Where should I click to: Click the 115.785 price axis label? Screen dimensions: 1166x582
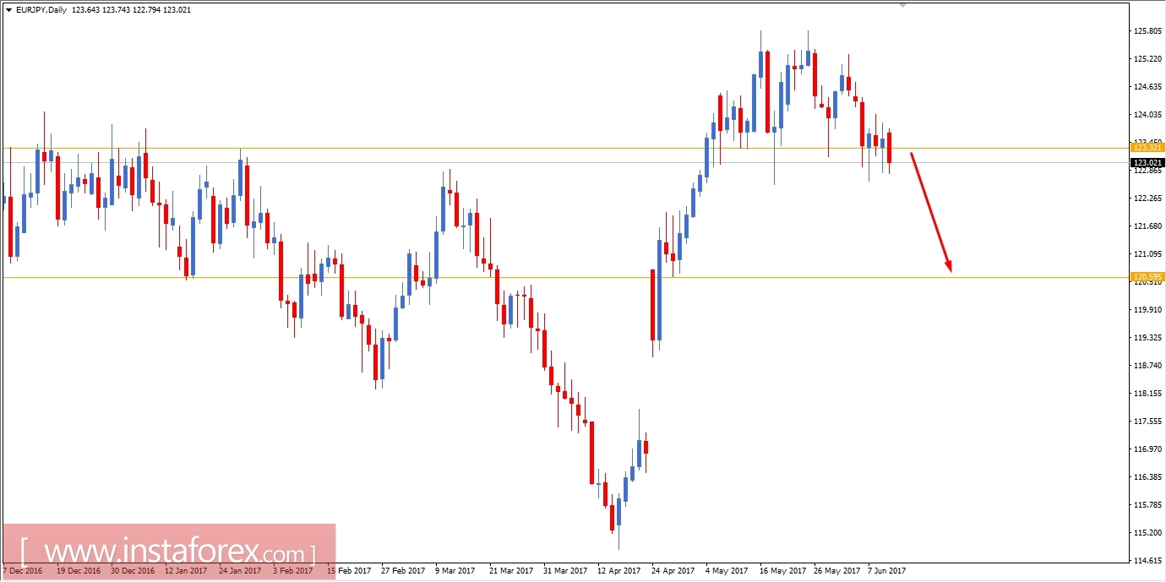point(1149,505)
